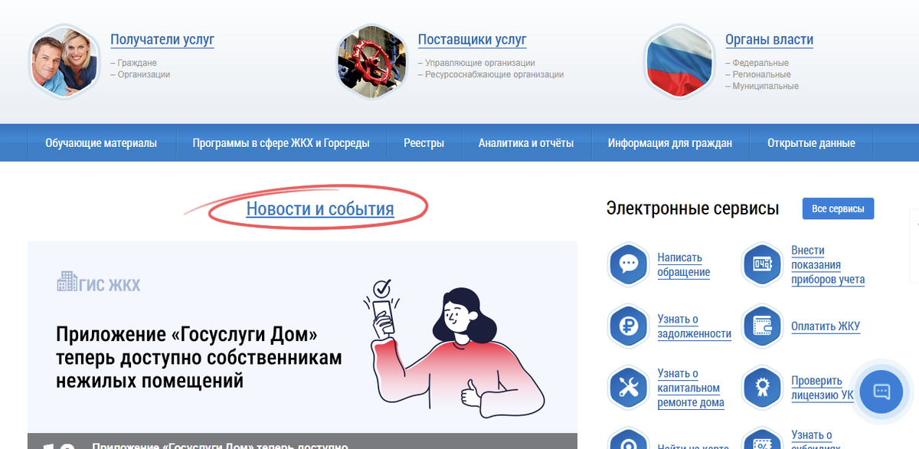This screenshot has width=919, height=449.
Task: Click the red valve image for Поставщики услуг
Action: click(371, 61)
